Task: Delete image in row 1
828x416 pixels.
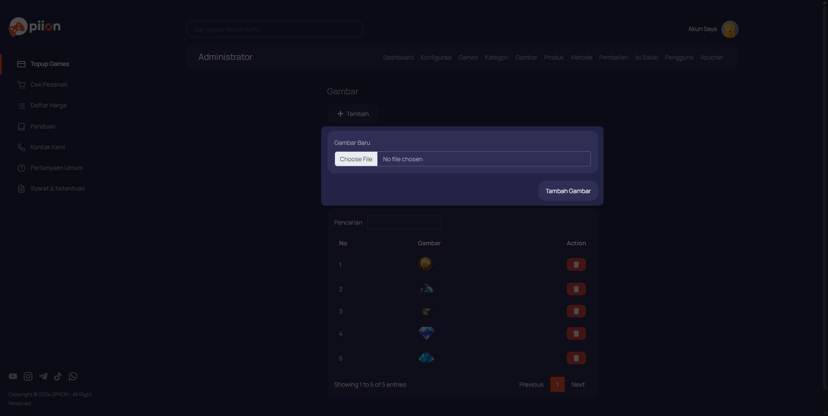Action: click(x=576, y=265)
